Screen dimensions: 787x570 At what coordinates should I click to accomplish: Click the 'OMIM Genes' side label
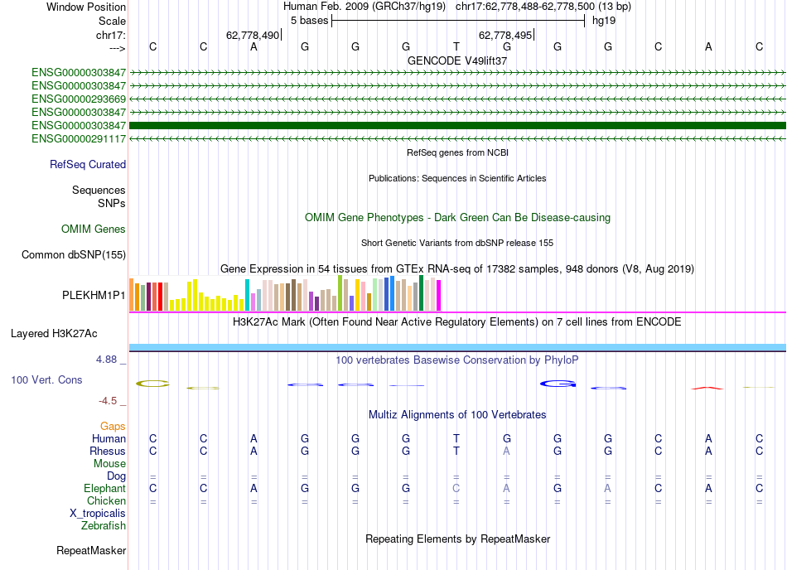pos(94,229)
